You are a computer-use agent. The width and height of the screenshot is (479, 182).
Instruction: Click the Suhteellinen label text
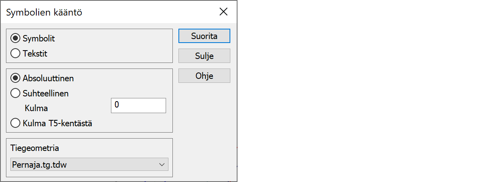coord(46,94)
